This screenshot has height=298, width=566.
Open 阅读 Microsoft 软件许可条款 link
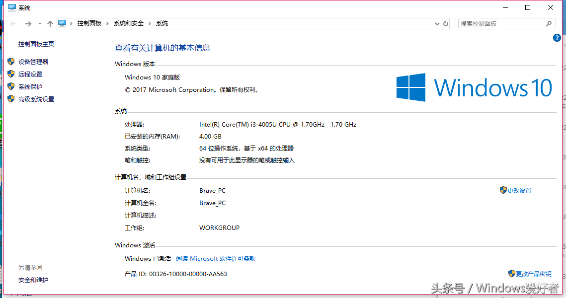[x=216, y=259]
